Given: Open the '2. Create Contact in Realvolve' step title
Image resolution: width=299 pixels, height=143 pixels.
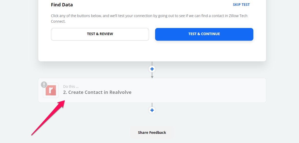Looking at the screenshot, I should pyautogui.click(x=97, y=92).
